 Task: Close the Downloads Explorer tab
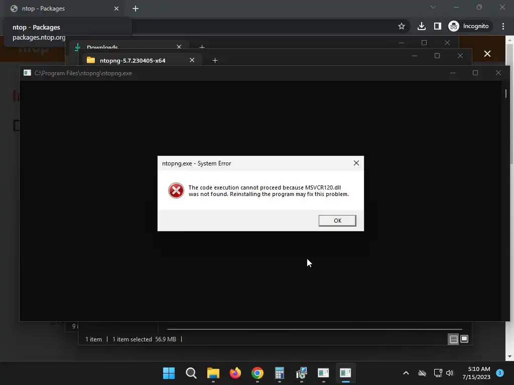(x=179, y=47)
